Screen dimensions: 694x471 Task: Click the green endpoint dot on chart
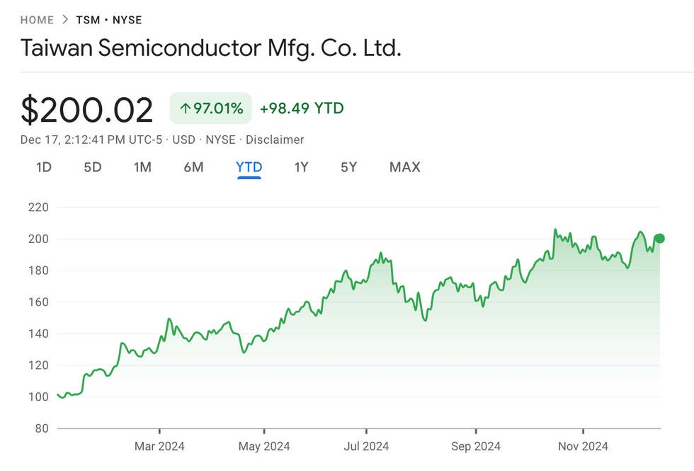click(659, 239)
